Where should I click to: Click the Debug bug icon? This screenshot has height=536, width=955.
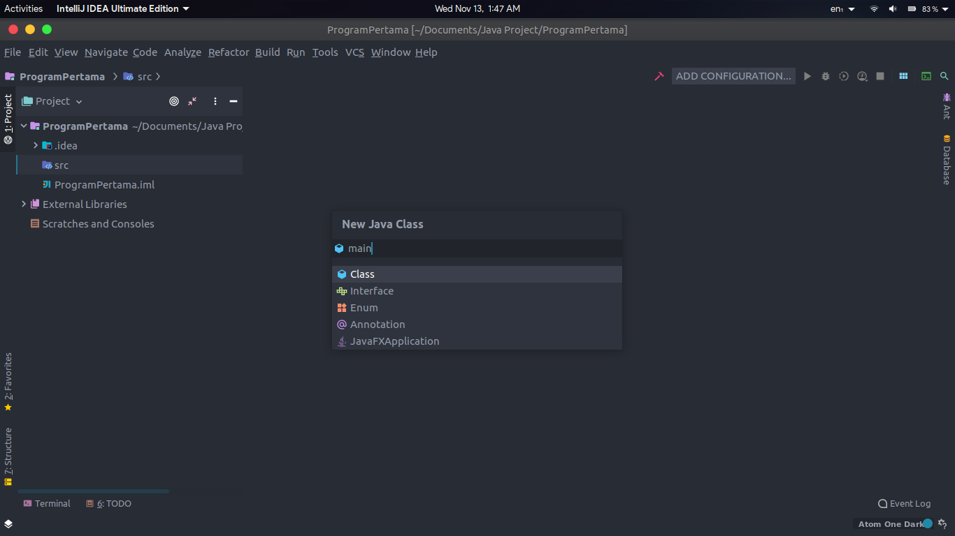coord(826,76)
